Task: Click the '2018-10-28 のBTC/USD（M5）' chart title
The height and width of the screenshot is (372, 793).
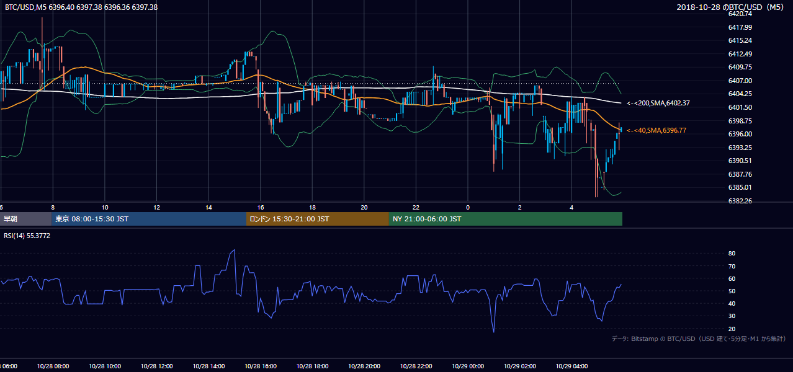Action: tap(732, 7)
